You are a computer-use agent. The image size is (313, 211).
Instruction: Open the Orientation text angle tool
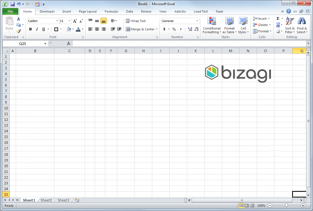(x=113, y=21)
